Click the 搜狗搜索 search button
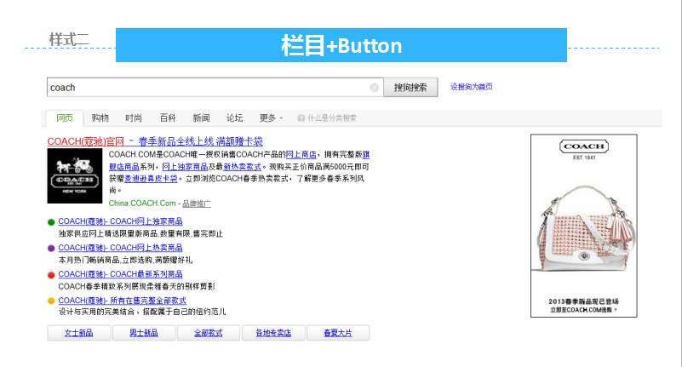 coord(410,88)
